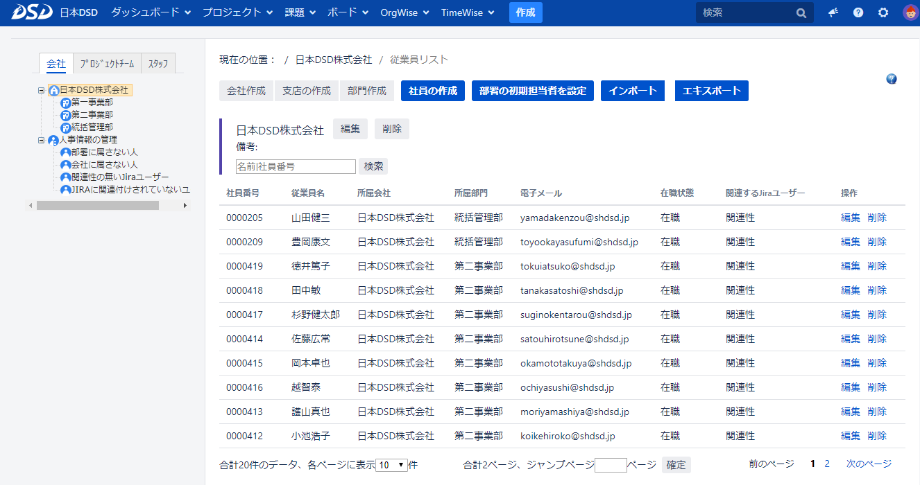Click the 社員の作成 button
Image resolution: width=920 pixels, height=485 pixels.
[433, 91]
